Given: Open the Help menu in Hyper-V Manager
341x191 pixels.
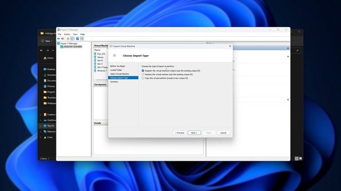Looking at the screenshot, I should [x=83, y=34].
